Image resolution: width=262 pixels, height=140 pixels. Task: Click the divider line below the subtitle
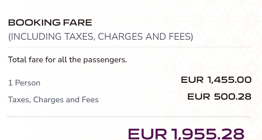pyautogui.click(x=130, y=47)
